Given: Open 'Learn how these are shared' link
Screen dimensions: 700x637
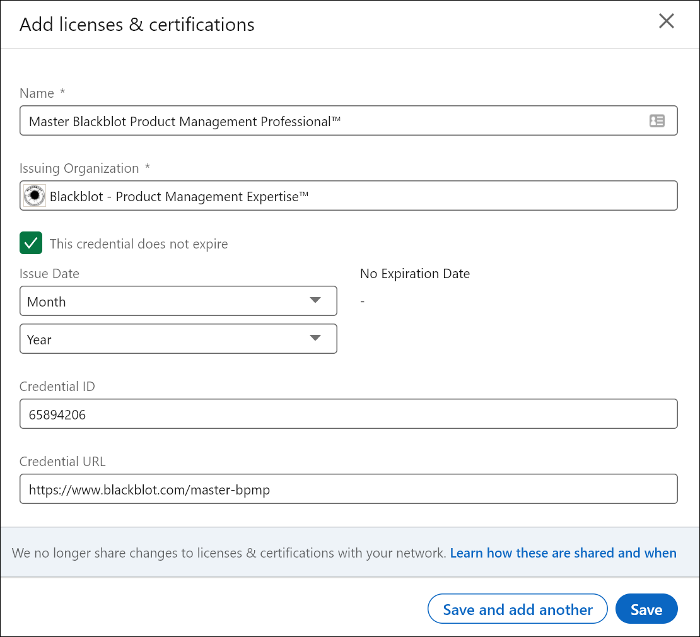Looking at the screenshot, I should [563, 552].
